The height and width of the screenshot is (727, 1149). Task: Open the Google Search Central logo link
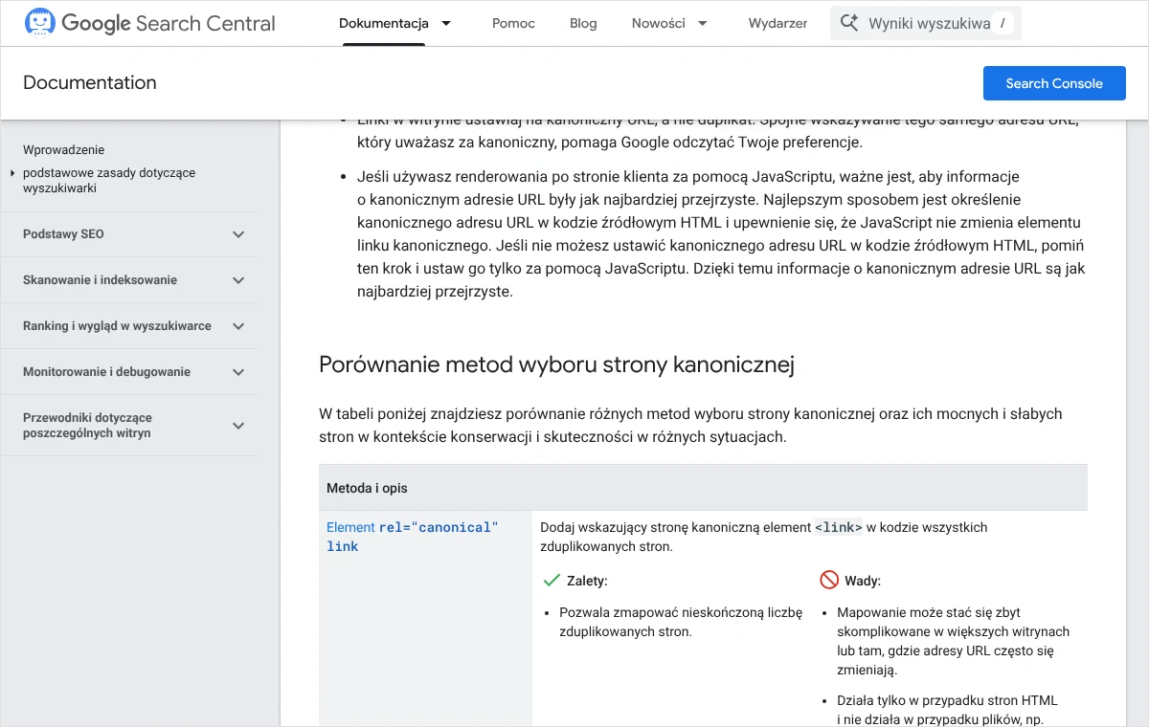pos(149,23)
